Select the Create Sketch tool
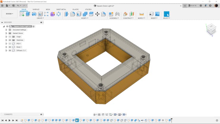The height and width of the screenshot is (124, 220). 22,14
